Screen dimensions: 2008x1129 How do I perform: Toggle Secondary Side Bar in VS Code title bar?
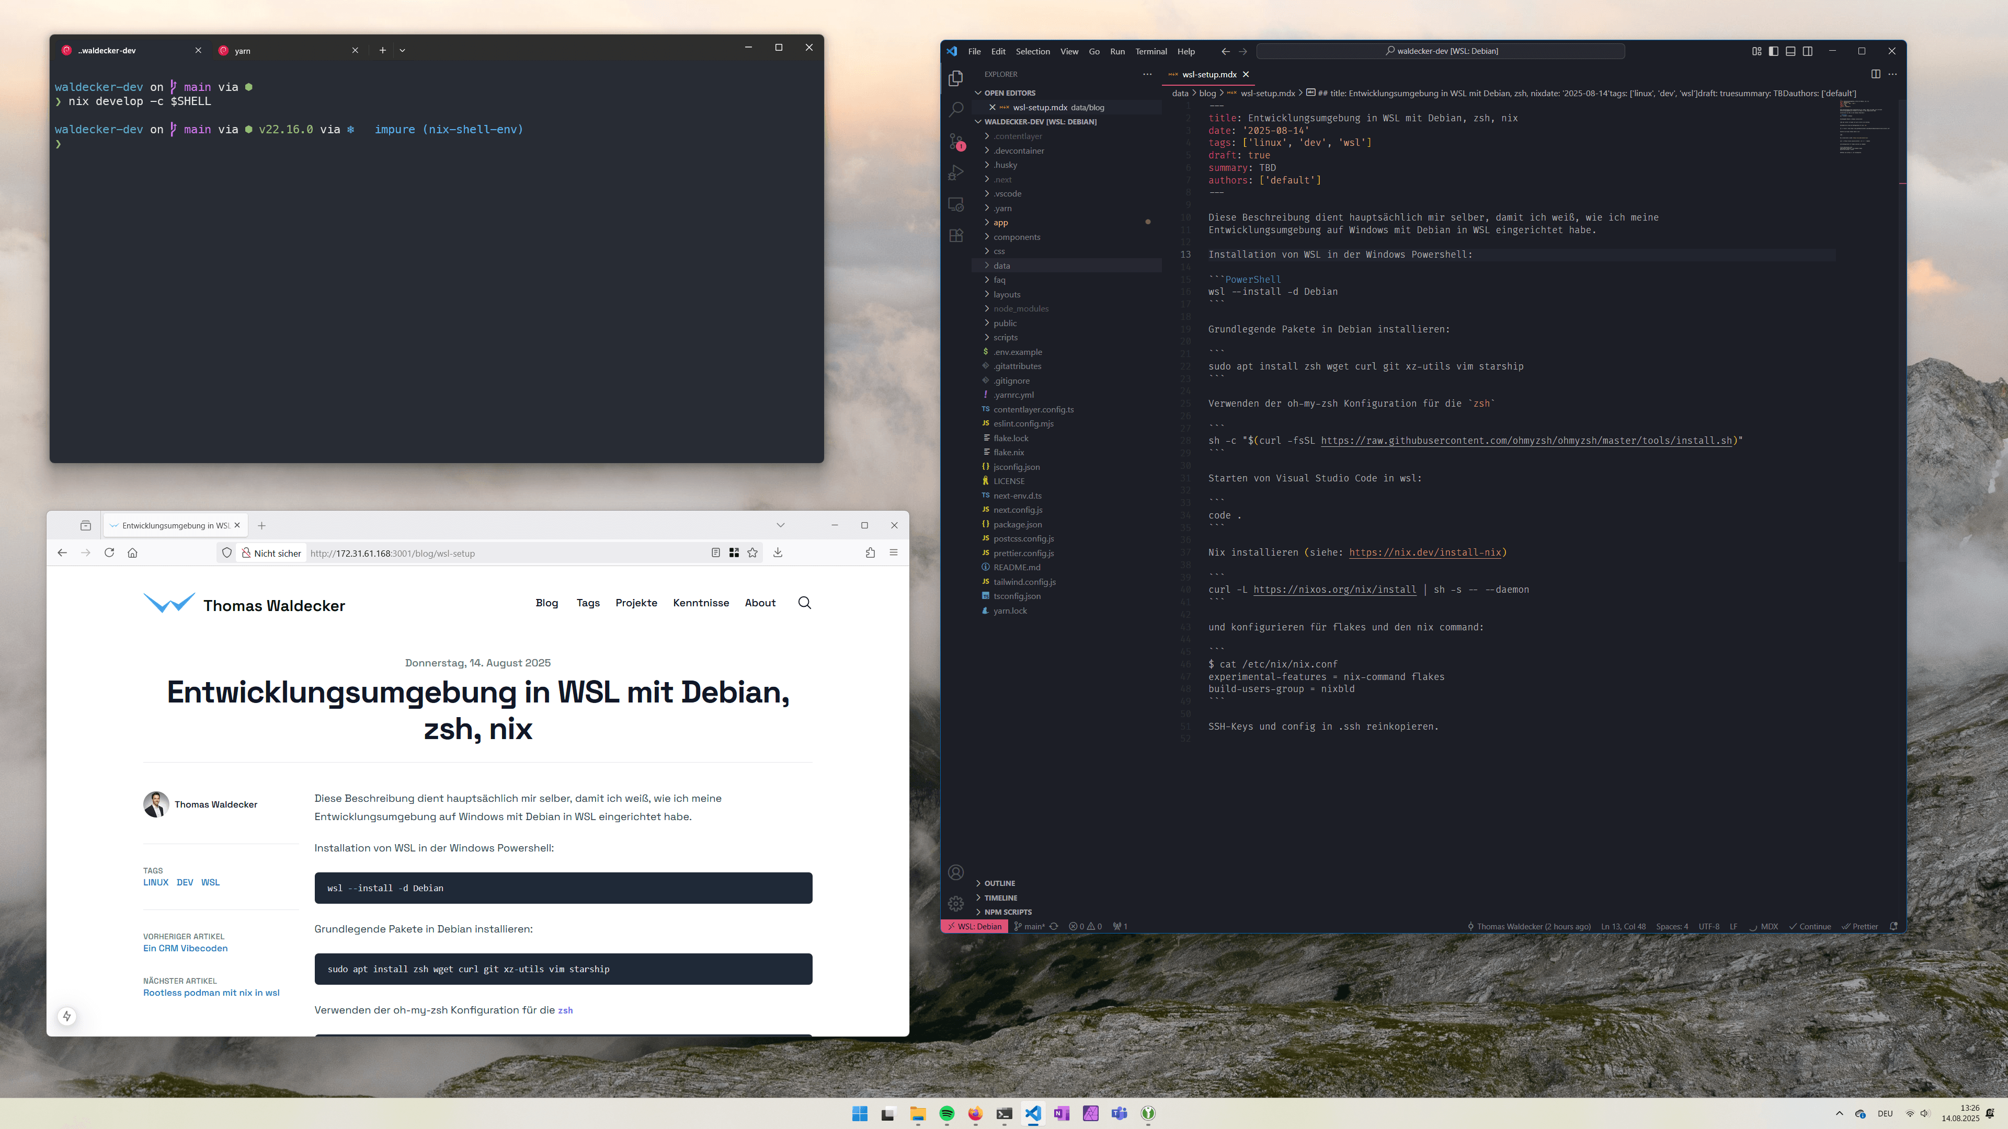click(1808, 51)
